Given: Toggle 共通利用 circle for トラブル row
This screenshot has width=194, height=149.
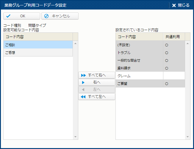Looking at the screenshot, I should (167, 53).
